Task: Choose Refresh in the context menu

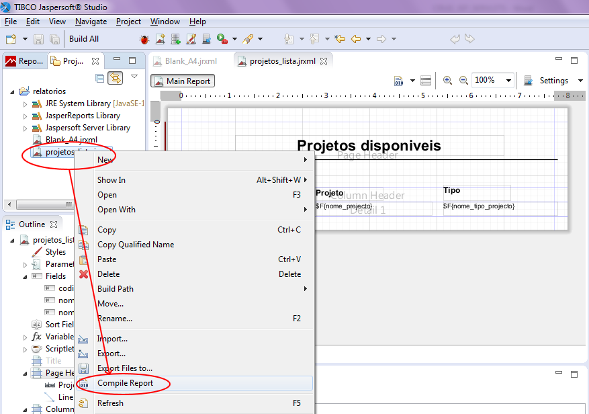Action: [195, 403]
